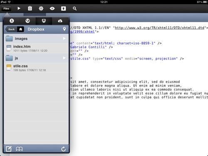Tap the Files button in the toolbar
208x156 pixels.
(x=6, y=9)
